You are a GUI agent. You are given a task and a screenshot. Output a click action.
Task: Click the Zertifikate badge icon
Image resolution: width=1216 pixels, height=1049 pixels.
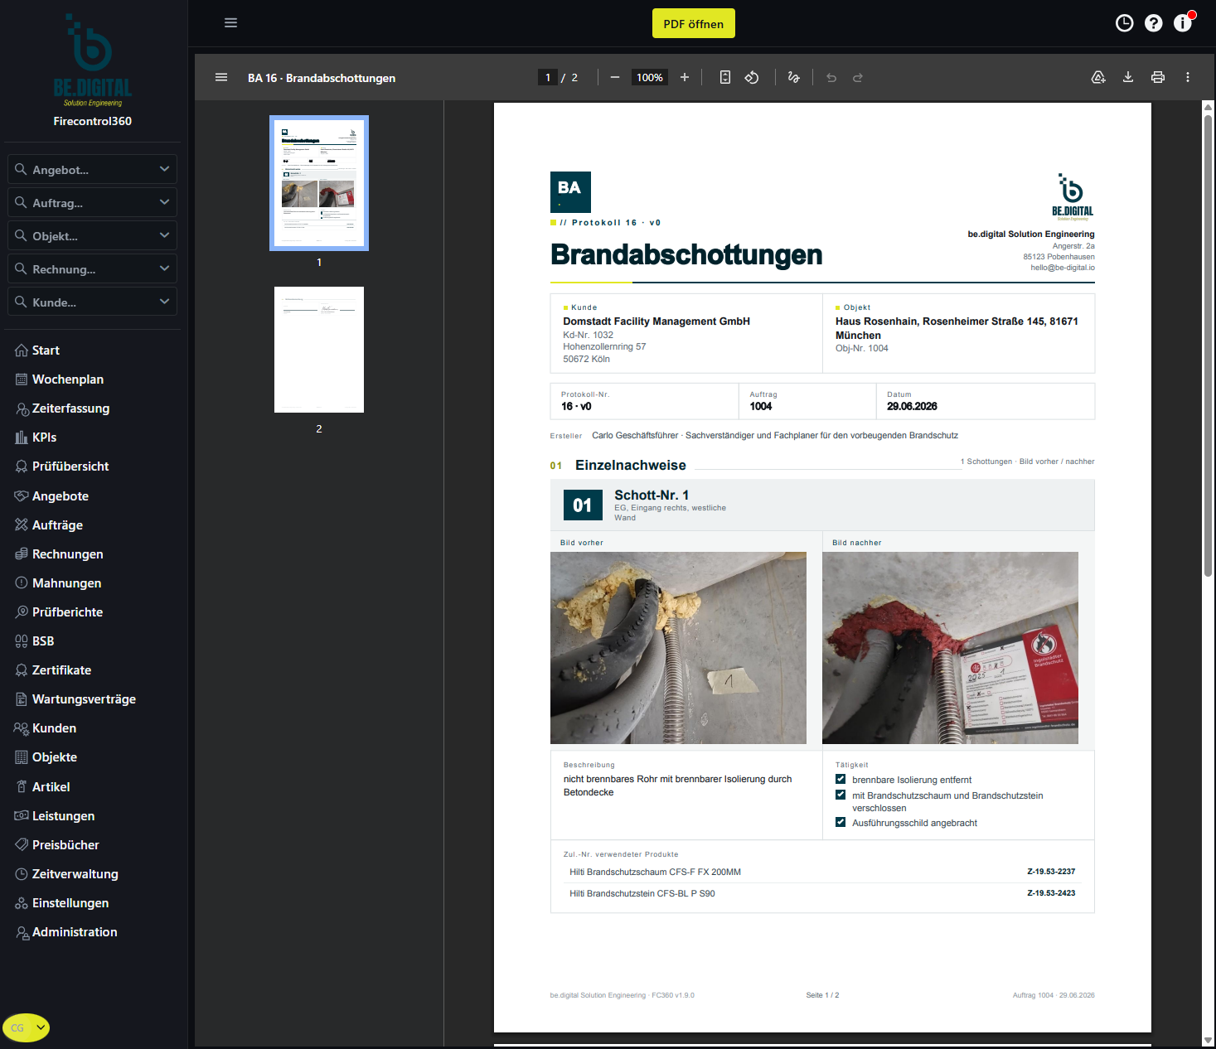coord(22,670)
